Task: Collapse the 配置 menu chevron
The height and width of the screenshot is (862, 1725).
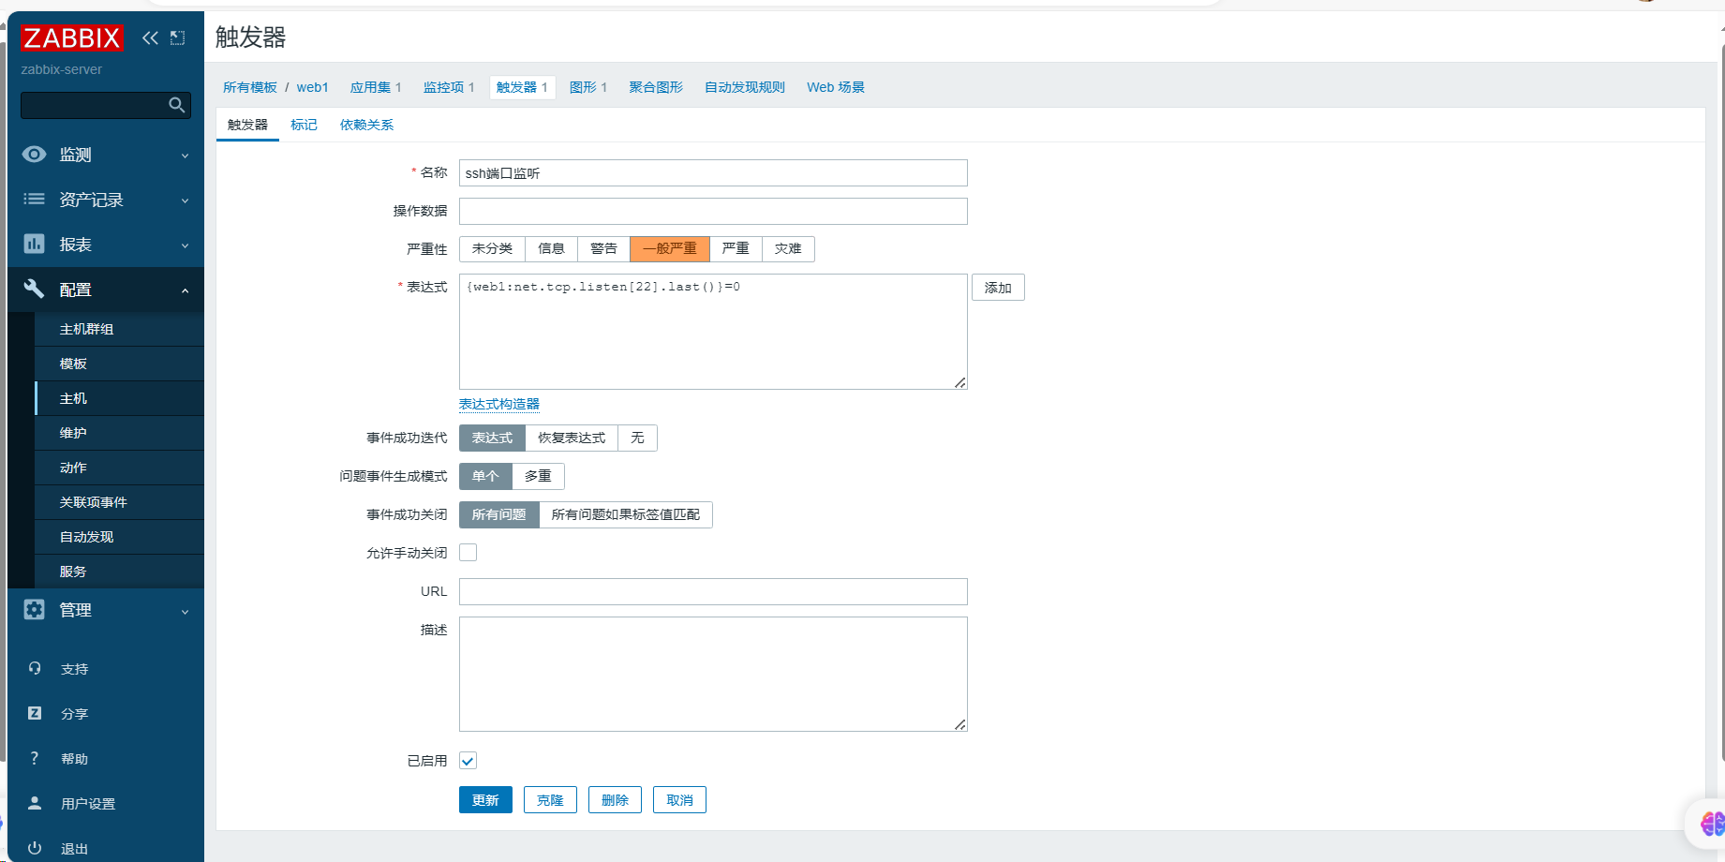Action: (185, 290)
